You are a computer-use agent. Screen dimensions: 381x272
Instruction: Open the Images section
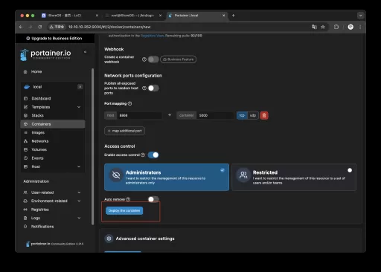point(38,132)
